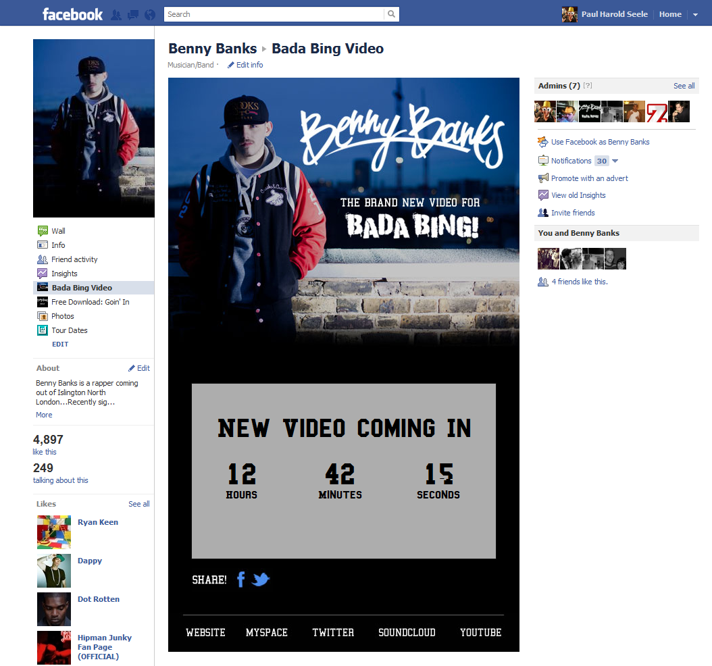Click Paul Harold Seele name in top bar
Screen dimensions: 712x666
pyautogui.click(x=614, y=14)
